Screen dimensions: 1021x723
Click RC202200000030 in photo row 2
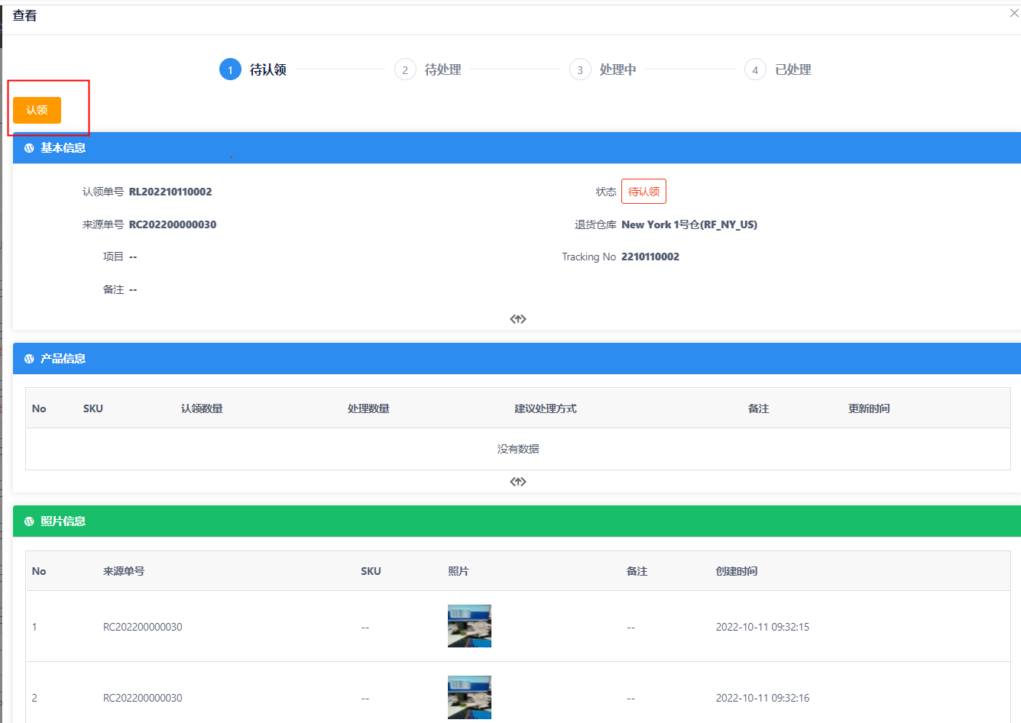[x=143, y=698]
